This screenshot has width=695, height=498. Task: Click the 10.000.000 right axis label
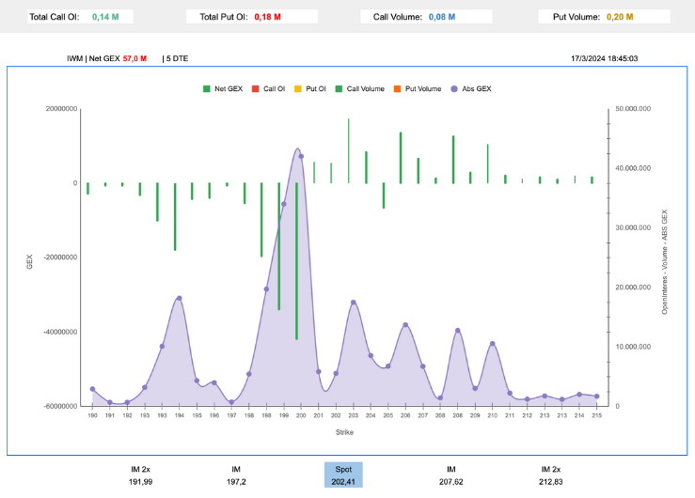(633, 347)
